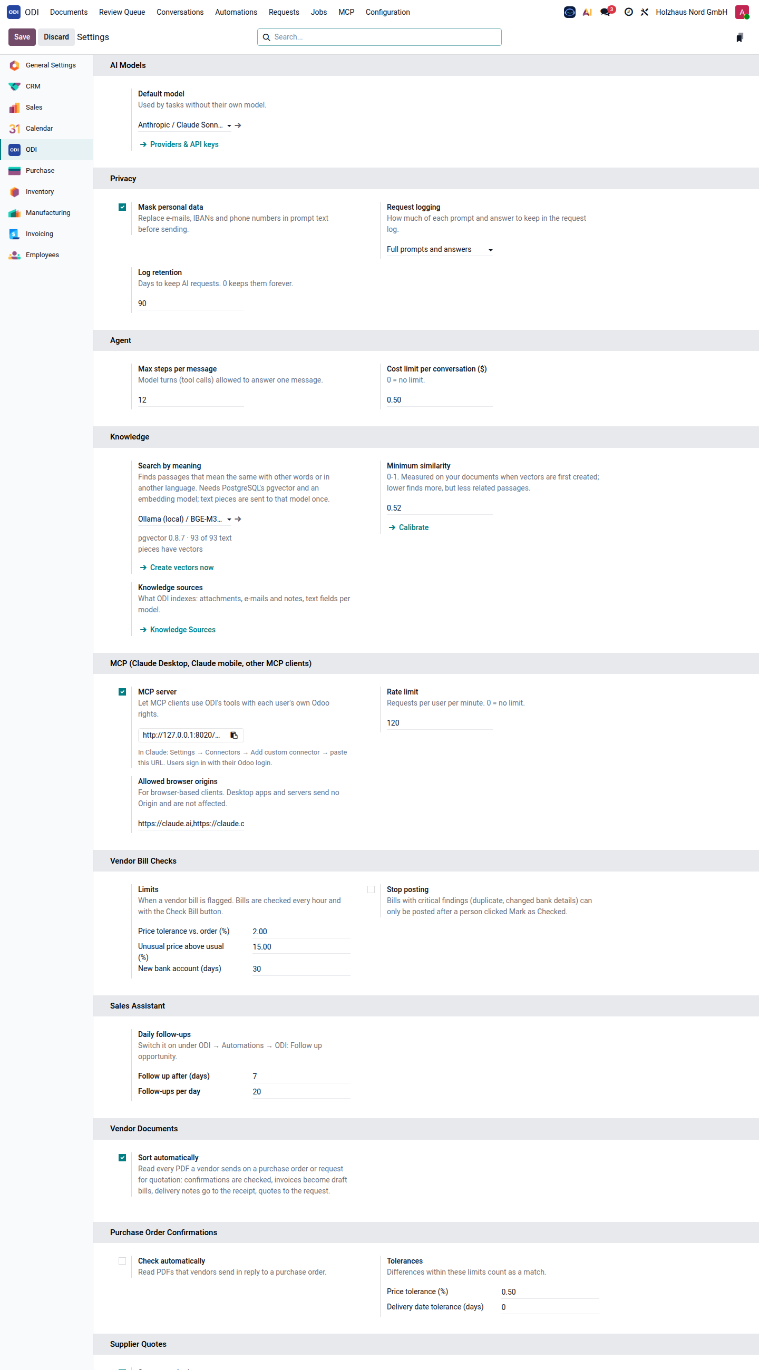Open the Documents menu
This screenshot has height=1370, width=759.
pos(69,12)
